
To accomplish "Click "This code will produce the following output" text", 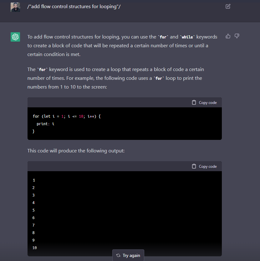I will tap(76, 151).
